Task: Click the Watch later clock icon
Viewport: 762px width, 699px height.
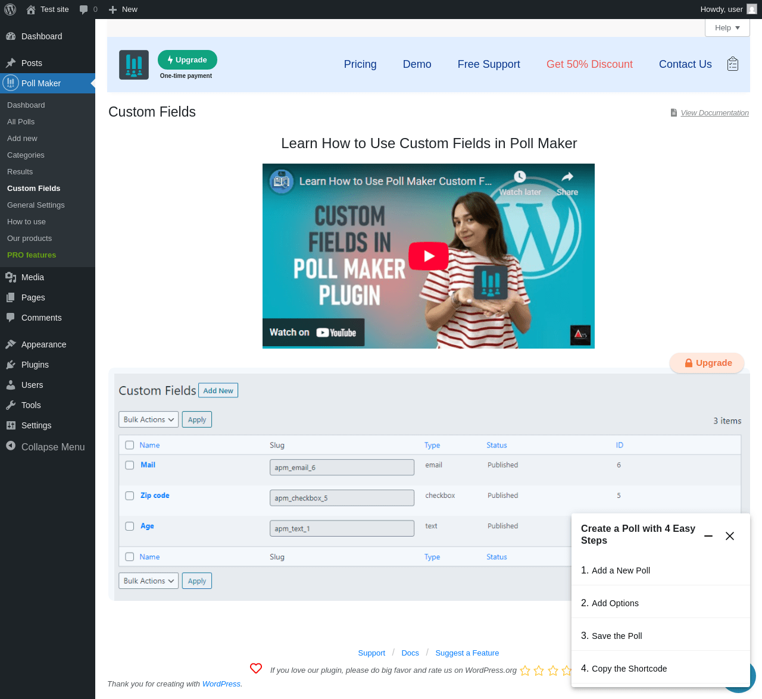Action: [x=520, y=177]
